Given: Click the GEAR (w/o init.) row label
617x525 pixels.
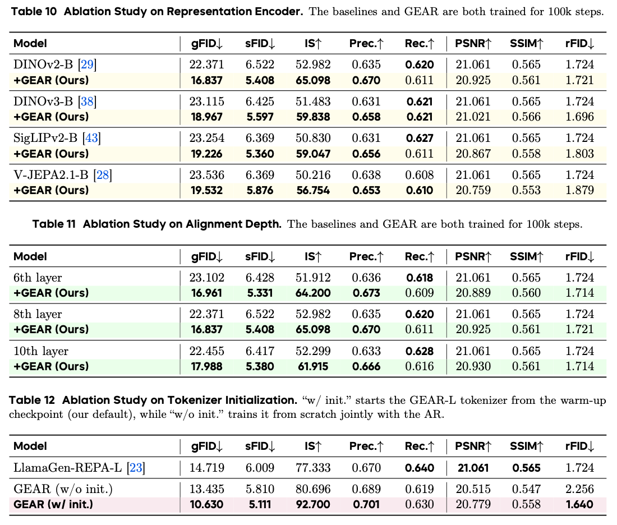Looking at the screenshot, I should [x=63, y=489].
